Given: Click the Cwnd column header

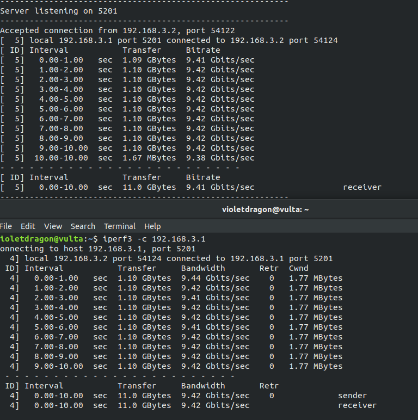Looking at the screenshot, I should (x=298, y=268).
